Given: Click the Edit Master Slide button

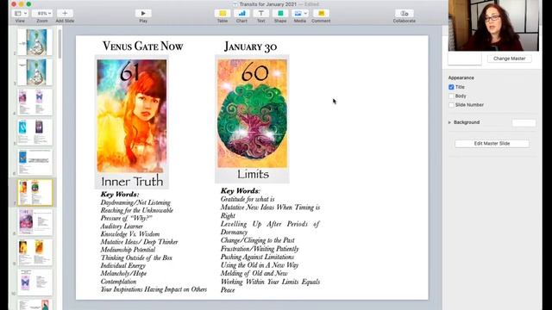Looking at the screenshot, I should pos(492,144).
